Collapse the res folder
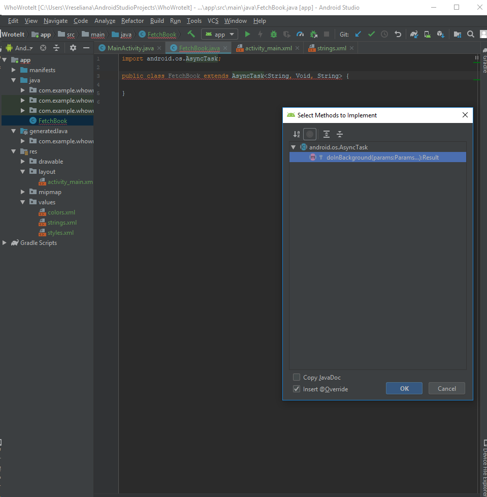This screenshot has height=497, width=487. 14,151
